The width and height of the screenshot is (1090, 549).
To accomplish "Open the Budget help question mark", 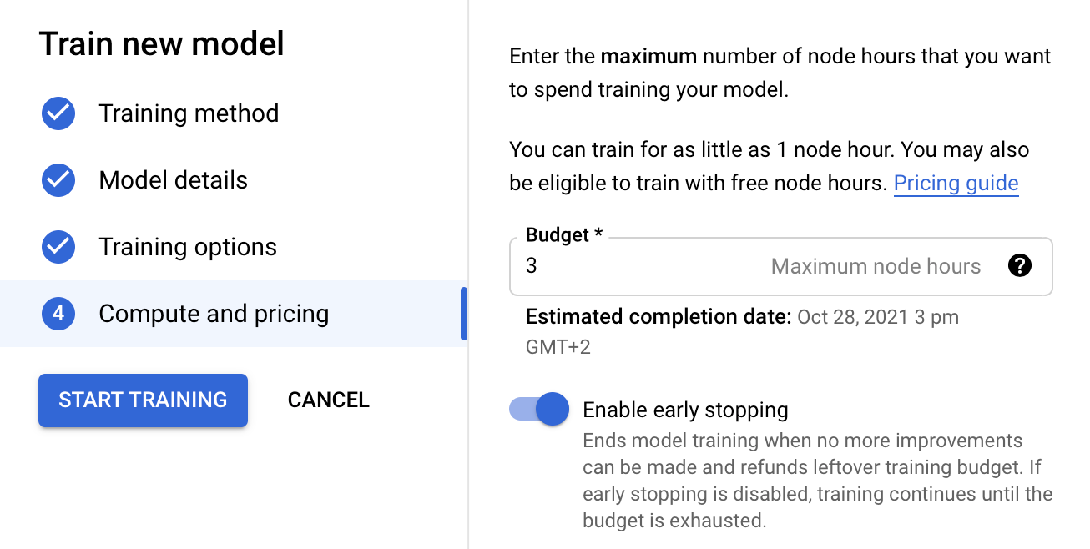I will click(x=1019, y=266).
